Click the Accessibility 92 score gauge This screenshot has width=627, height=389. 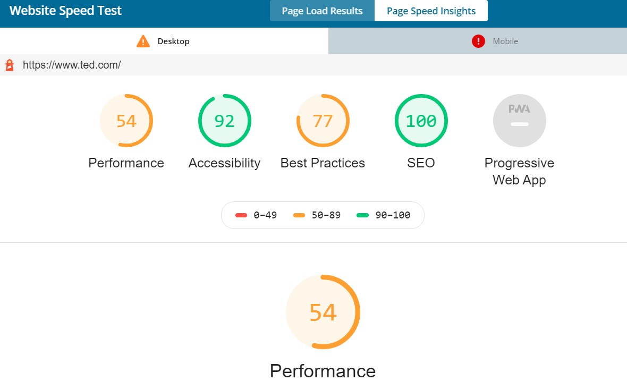click(x=224, y=121)
